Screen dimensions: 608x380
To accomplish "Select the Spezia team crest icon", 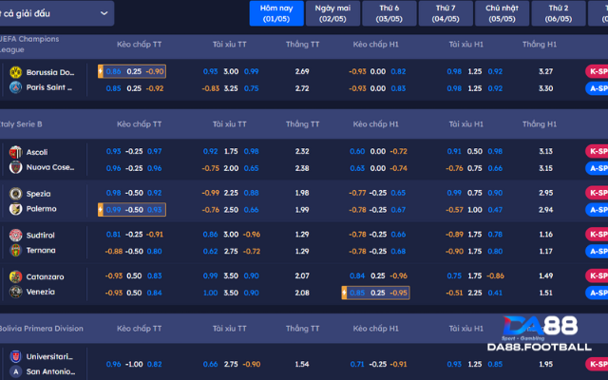I will coord(15,194).
